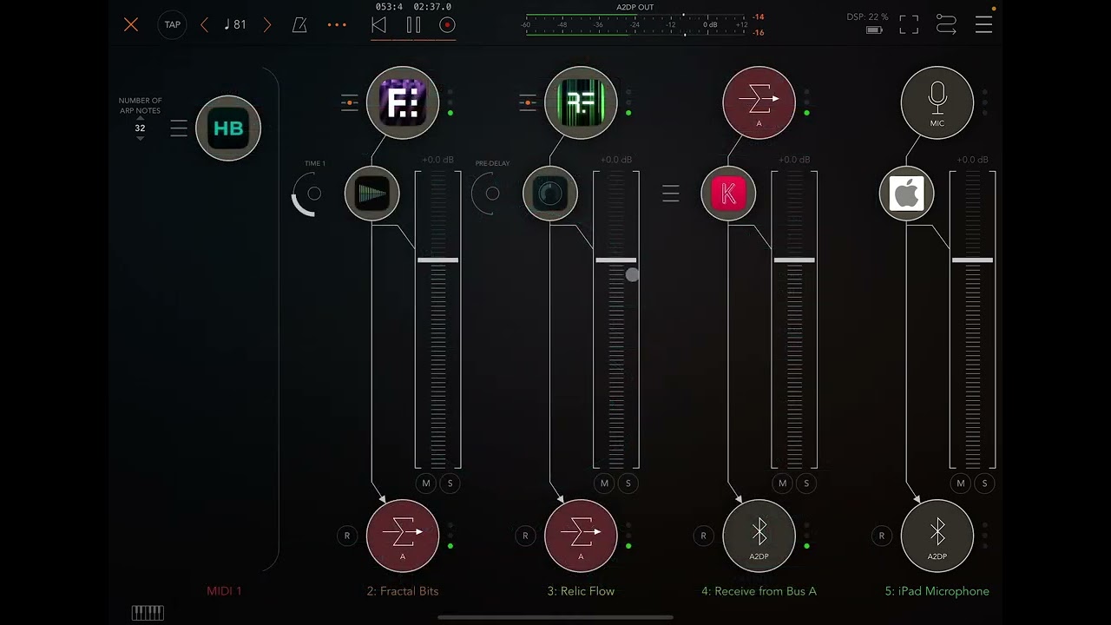
Task: Tap the TAP tempo button
Action: tap(173, 24)
